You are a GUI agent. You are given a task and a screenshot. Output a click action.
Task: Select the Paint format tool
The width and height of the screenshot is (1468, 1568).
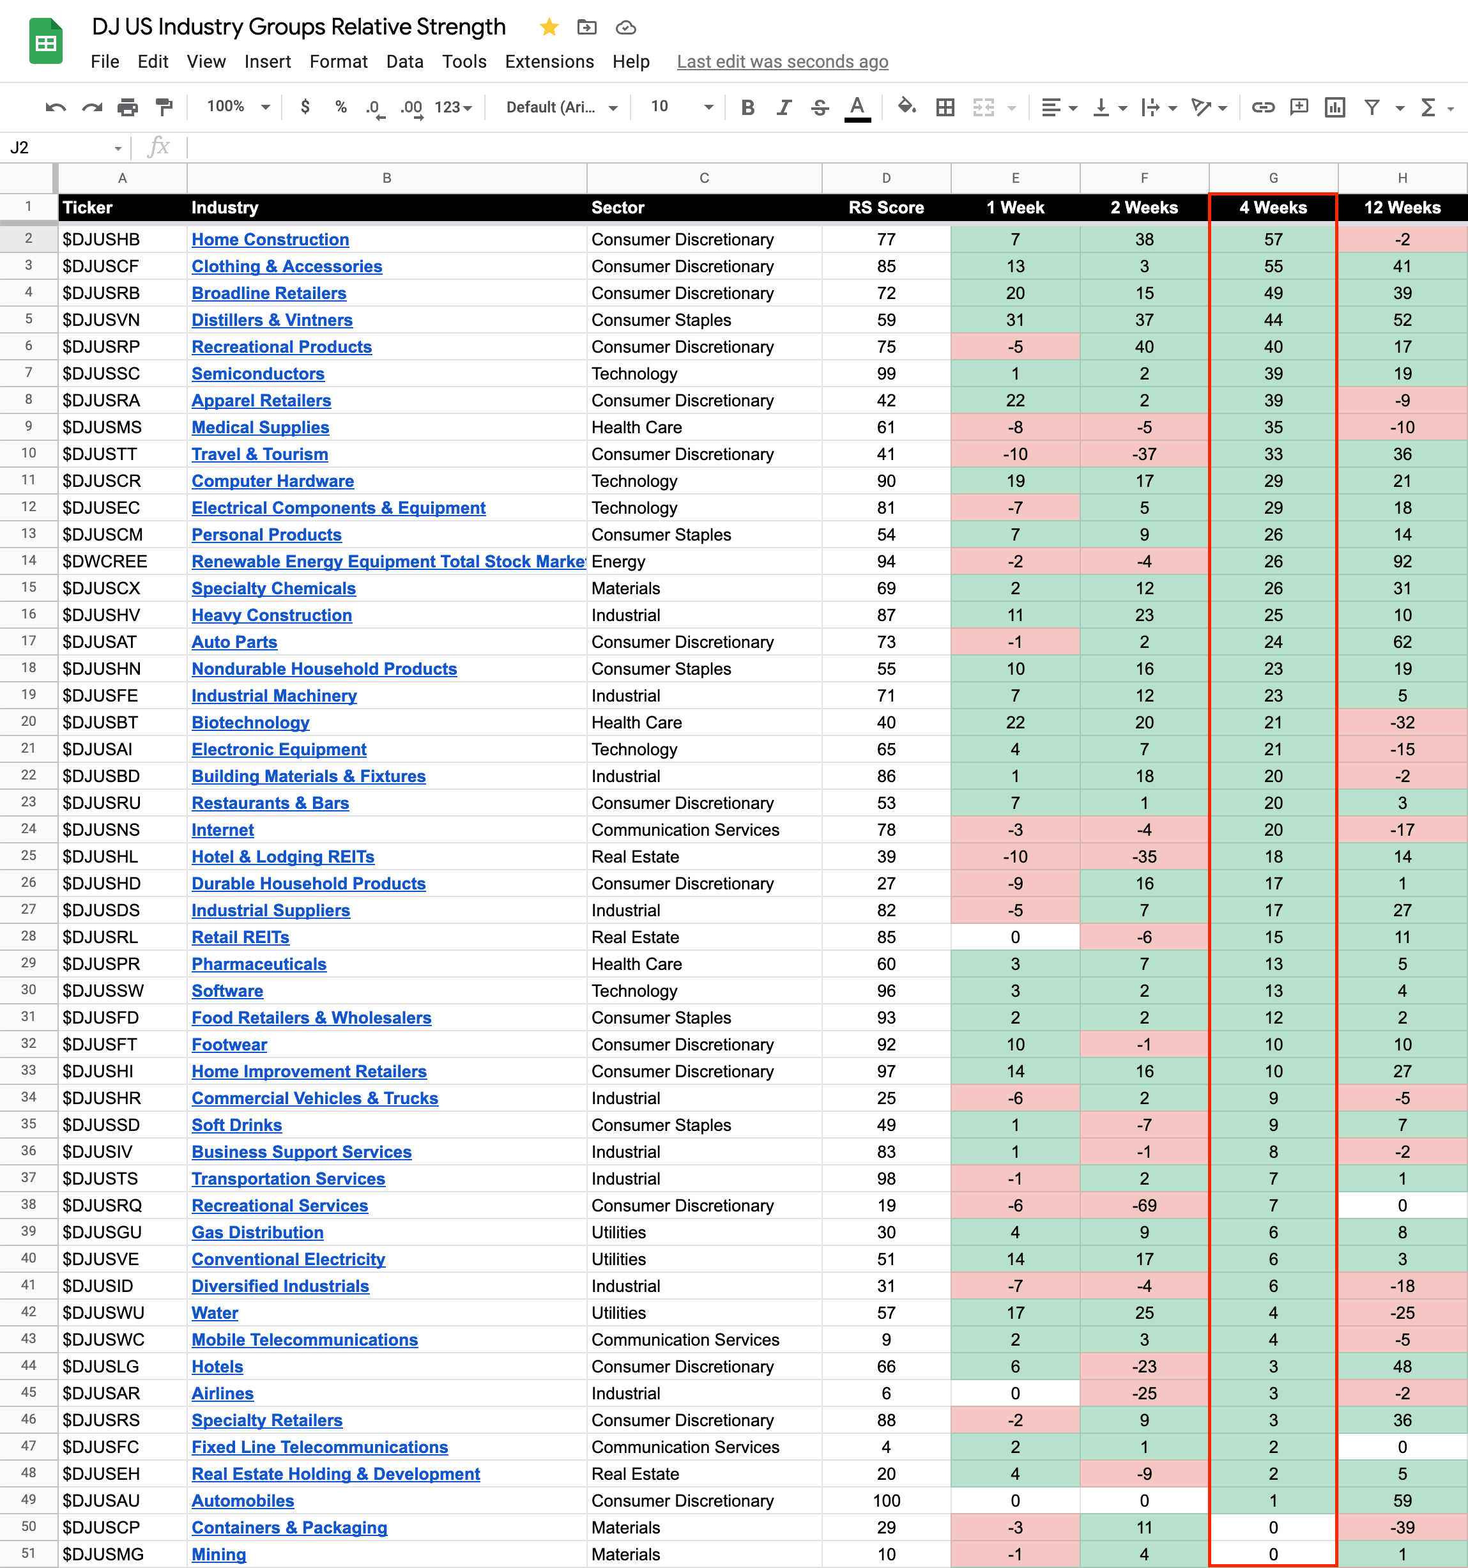pyautogui.click(x=164, y=107)
